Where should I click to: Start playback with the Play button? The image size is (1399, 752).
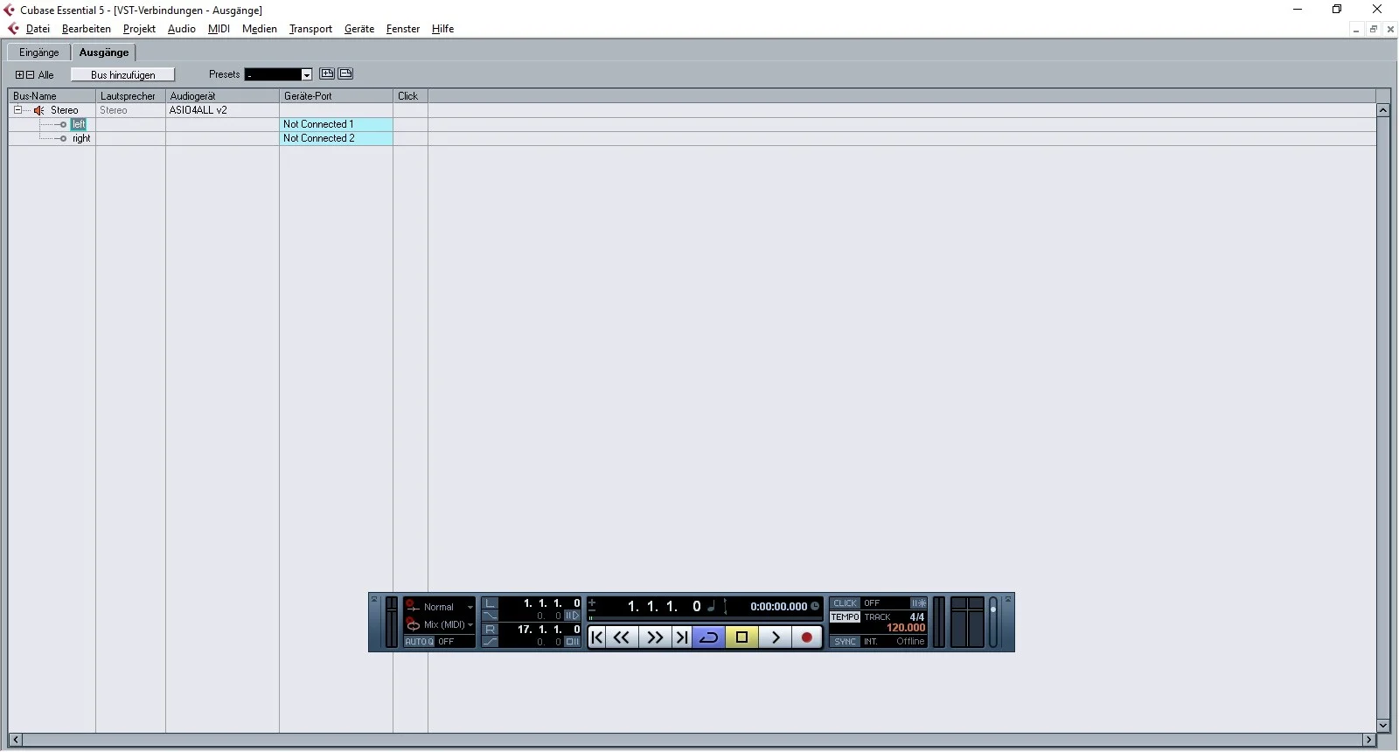tap(775, 637)
